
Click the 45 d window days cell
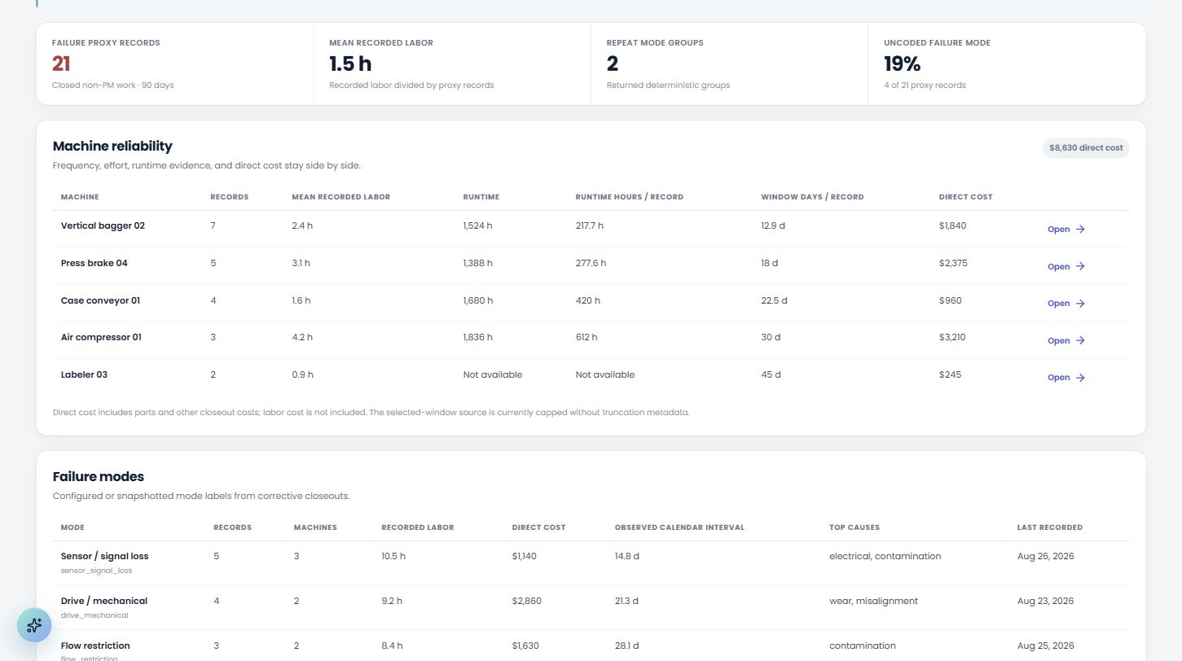pyautogui.click(x=771, y=374)
